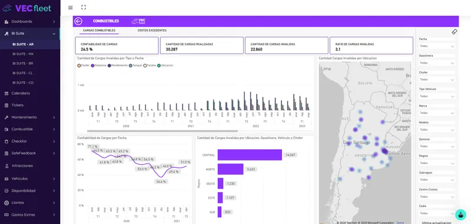Select the CENTRAL region bar

point(250,155)
